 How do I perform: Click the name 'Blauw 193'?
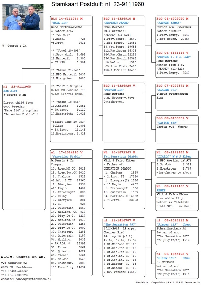(166, 258)
